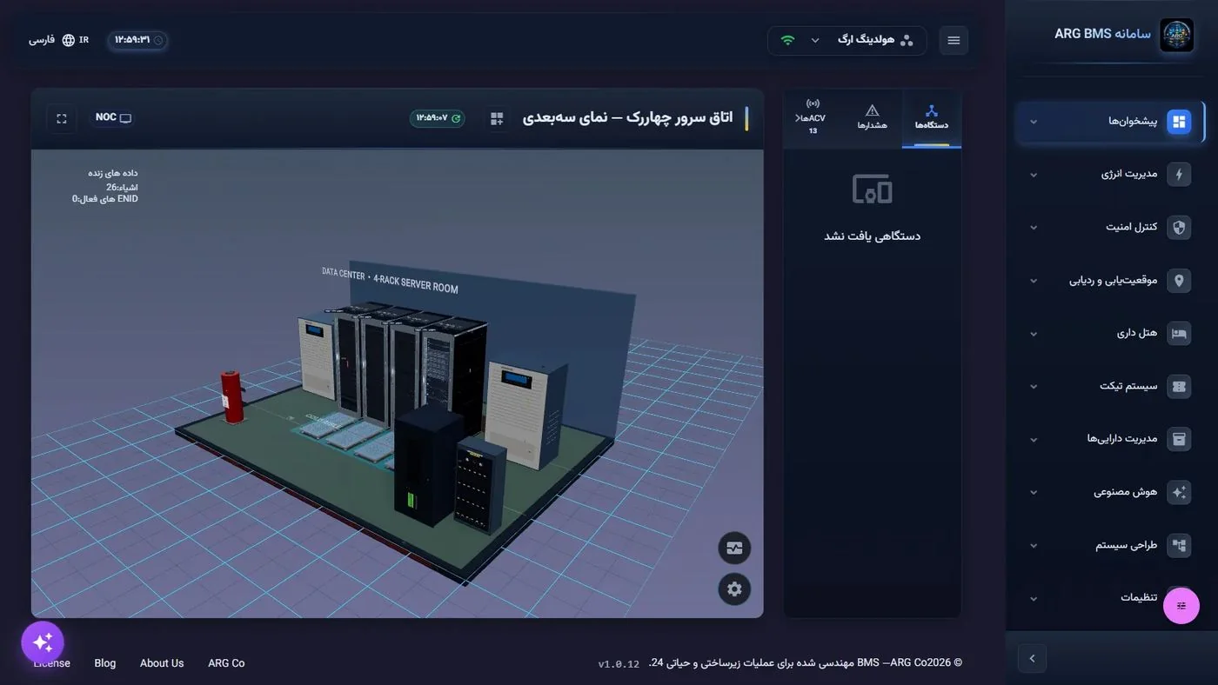Collapse the sidebar with arrow button
Screen dimensions: 1218x685
click(x=1032, y=658)
